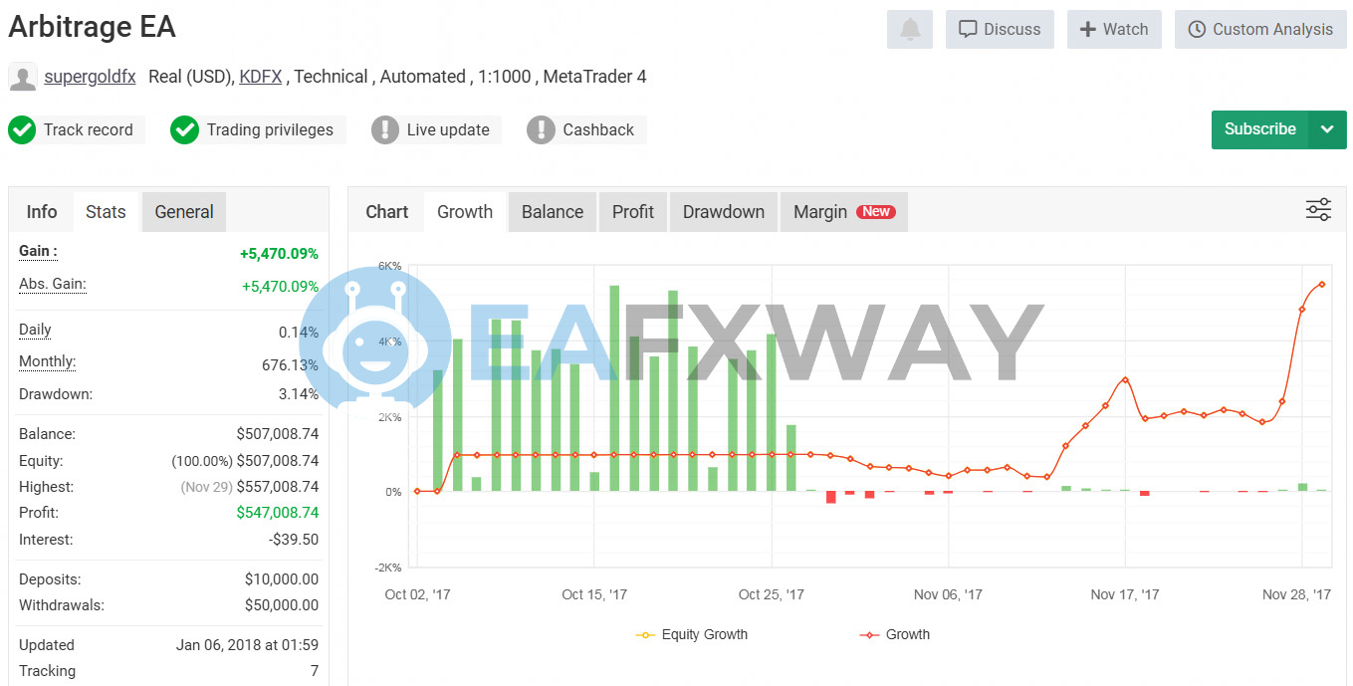Click the supergoldfx avatar icon

[x=22, y=77]
